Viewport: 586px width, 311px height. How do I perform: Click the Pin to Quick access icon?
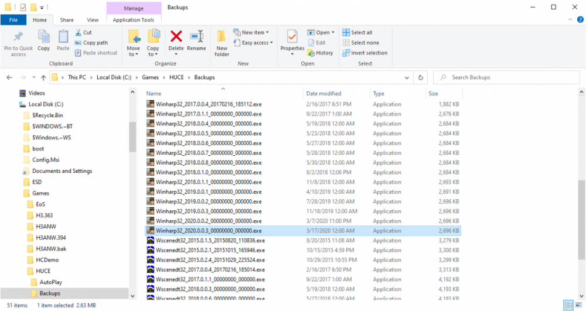[x=18, y=36]
